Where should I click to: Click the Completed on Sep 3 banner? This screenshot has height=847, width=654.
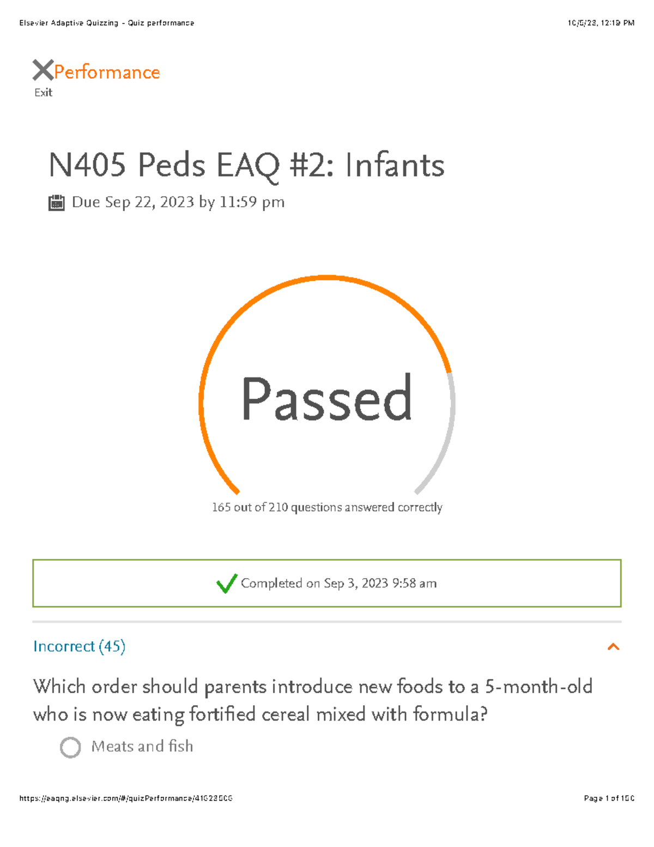(327, 583)
